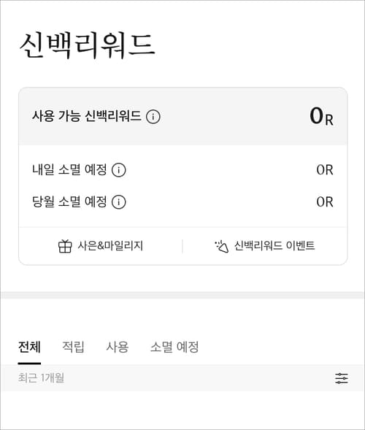
Task: Click 0R value for 당월 소멸 예정
Action: tap(325, 202)
